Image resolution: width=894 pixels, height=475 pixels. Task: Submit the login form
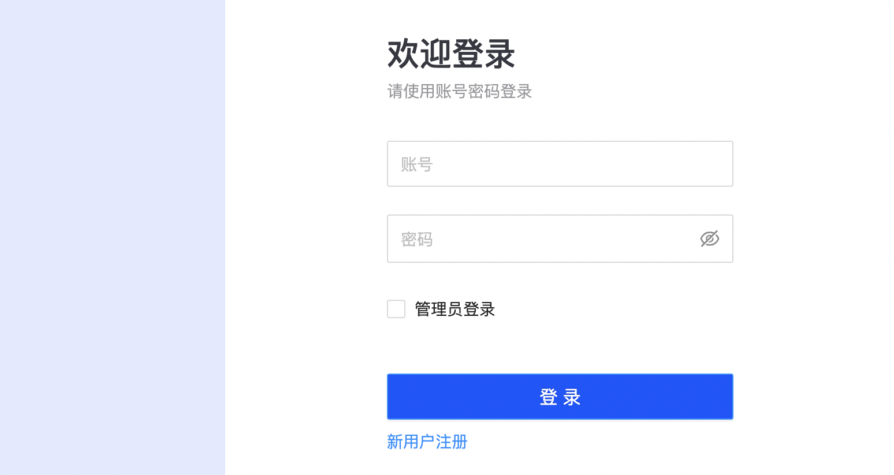560,397
